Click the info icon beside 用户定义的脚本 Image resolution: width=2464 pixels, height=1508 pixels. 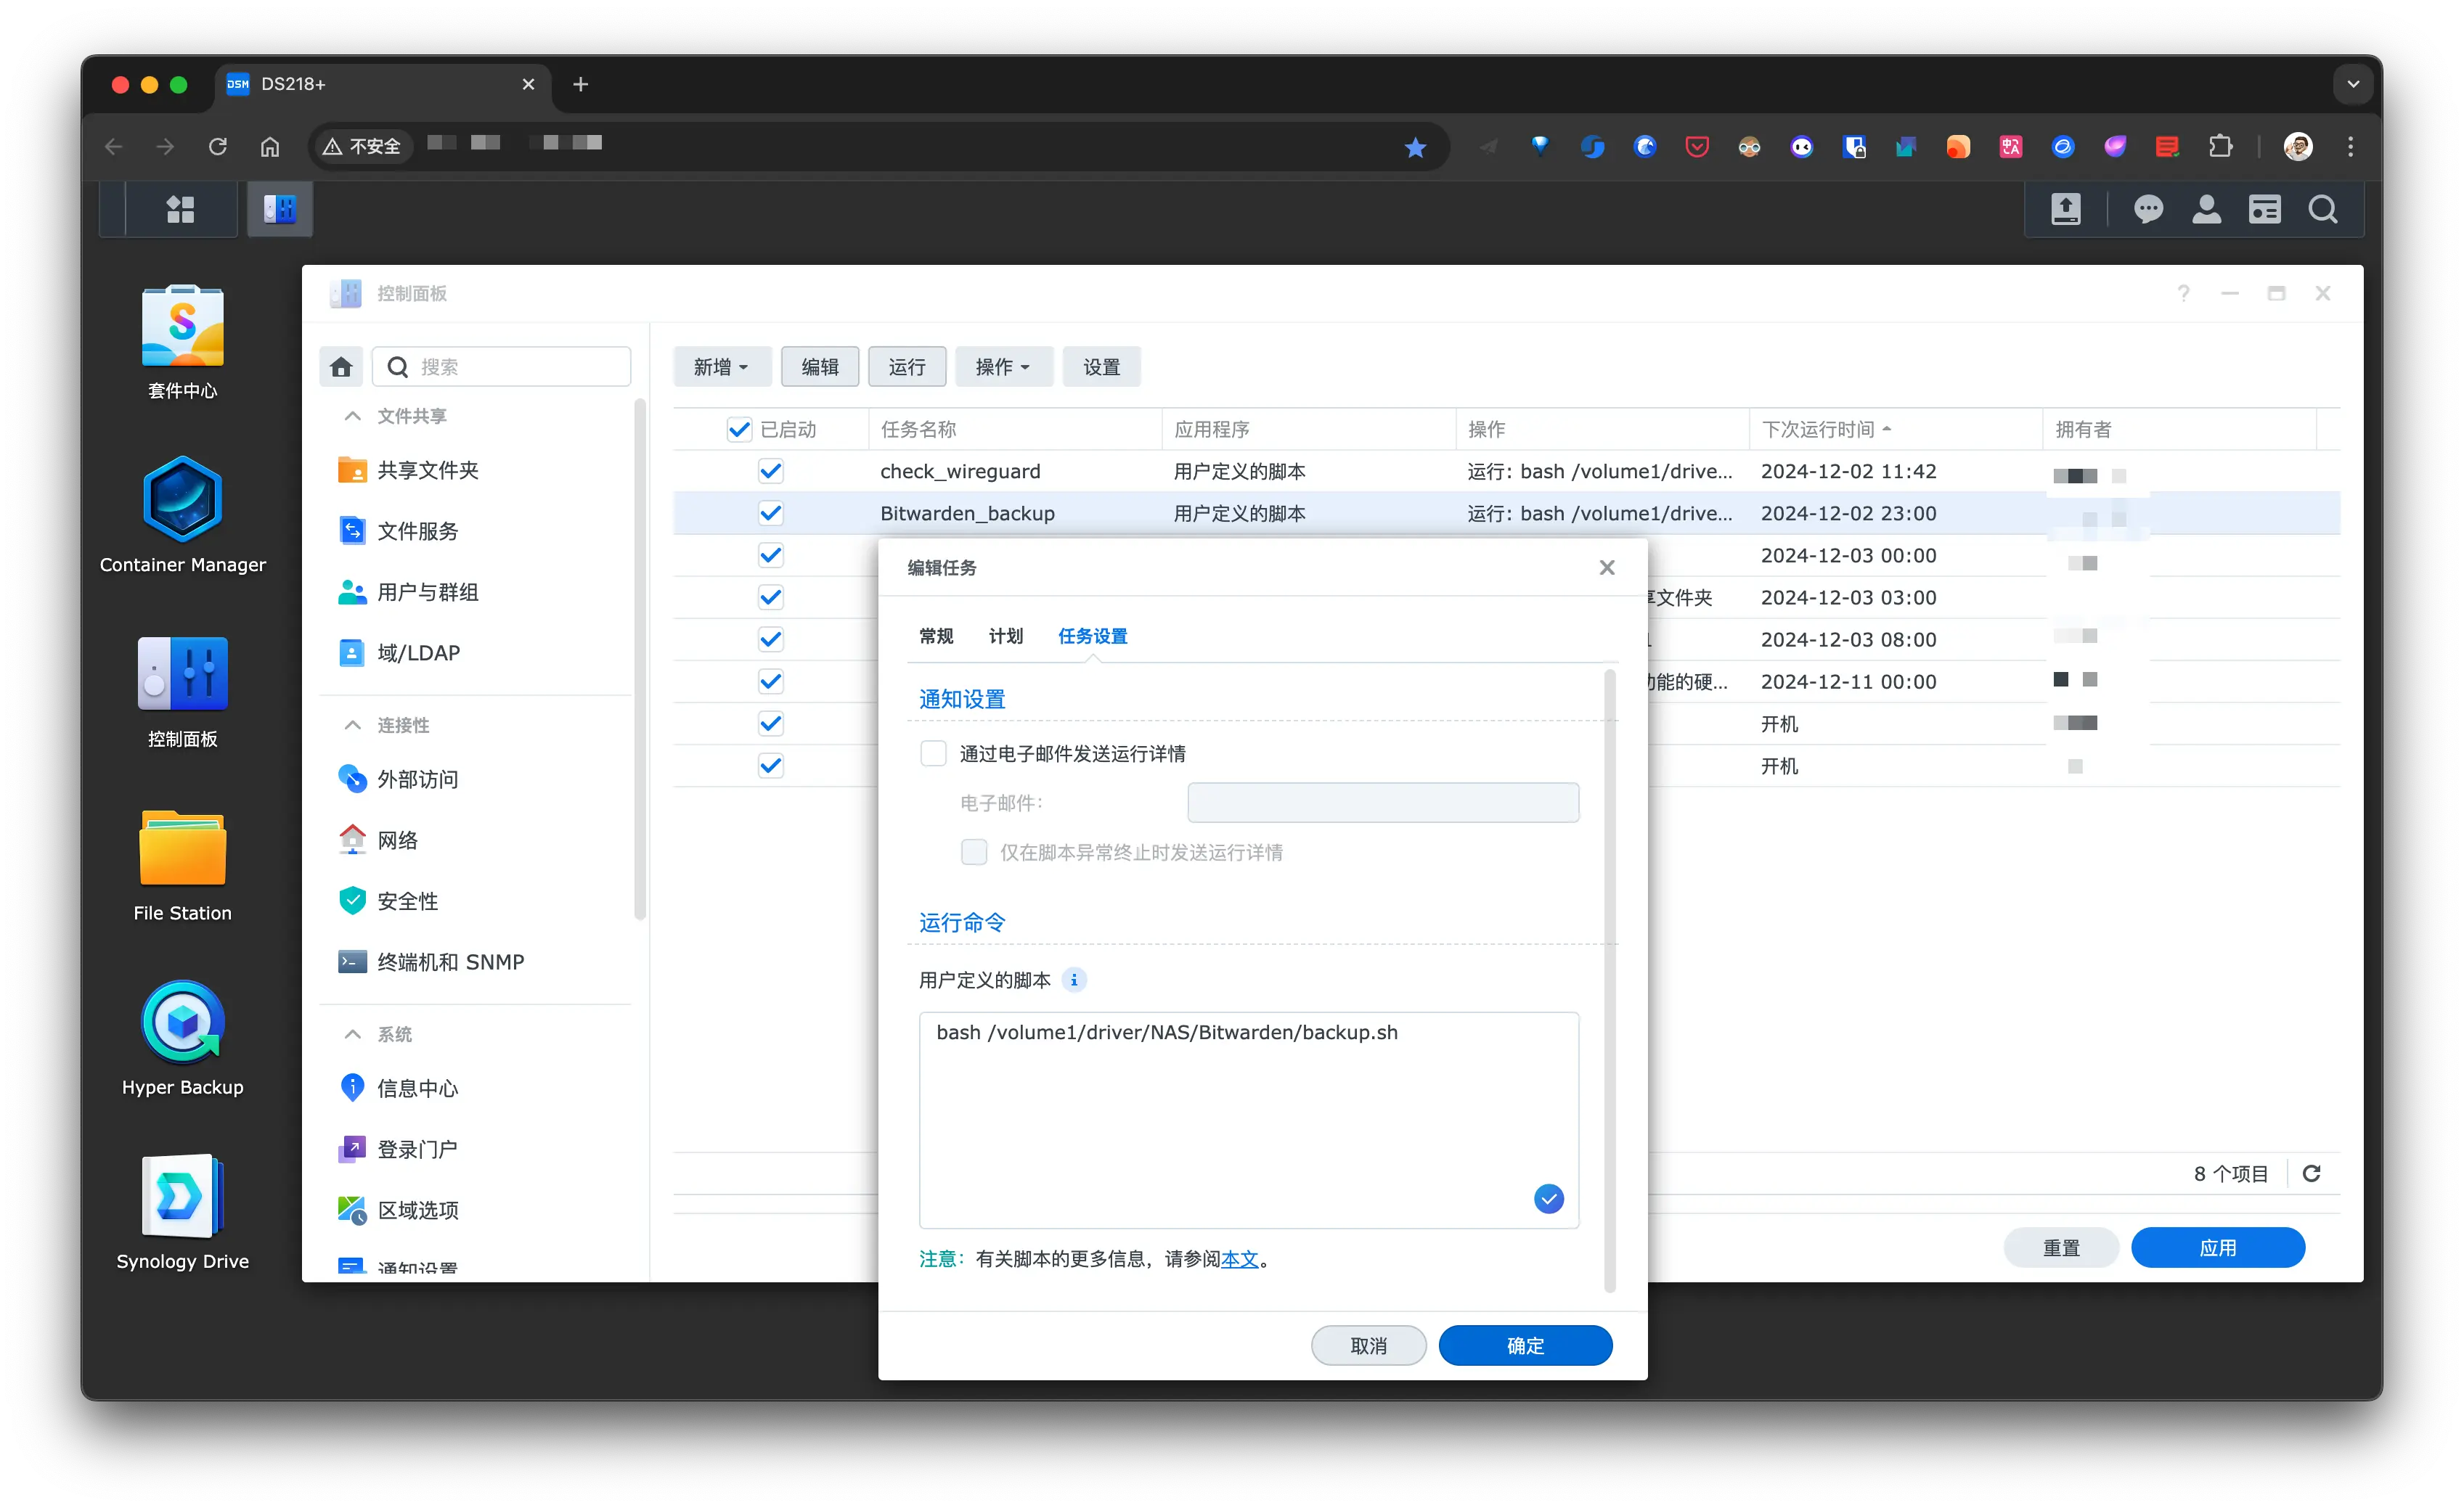[x=1074, y=980]
